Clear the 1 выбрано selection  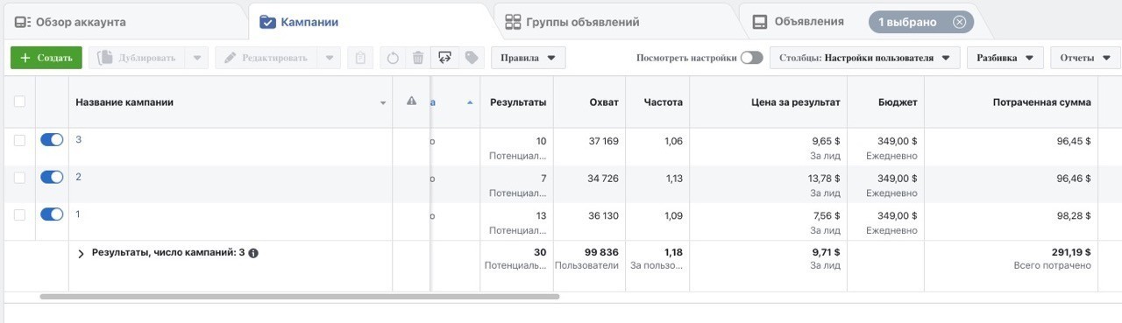(x=959, y=21)
